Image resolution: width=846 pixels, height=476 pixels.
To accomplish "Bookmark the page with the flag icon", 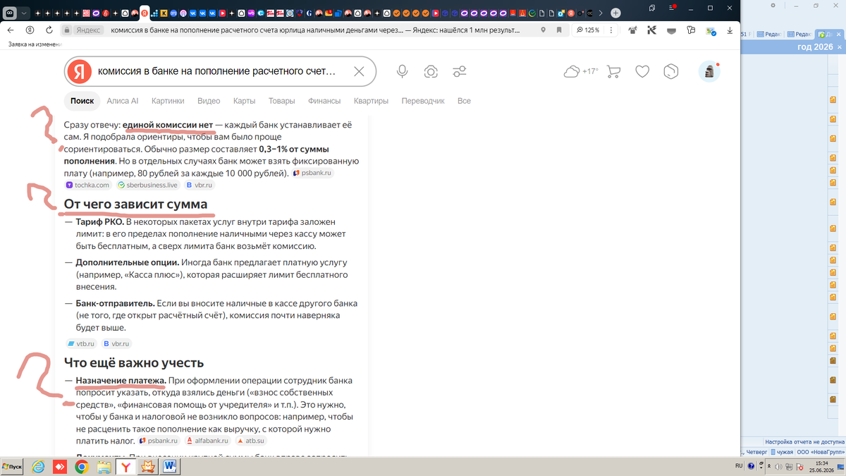I will 559,30.
